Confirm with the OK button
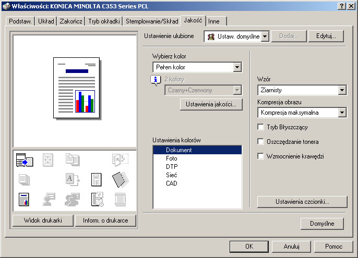The height and width of the screenshot is (258, 358). pos(249,247)
